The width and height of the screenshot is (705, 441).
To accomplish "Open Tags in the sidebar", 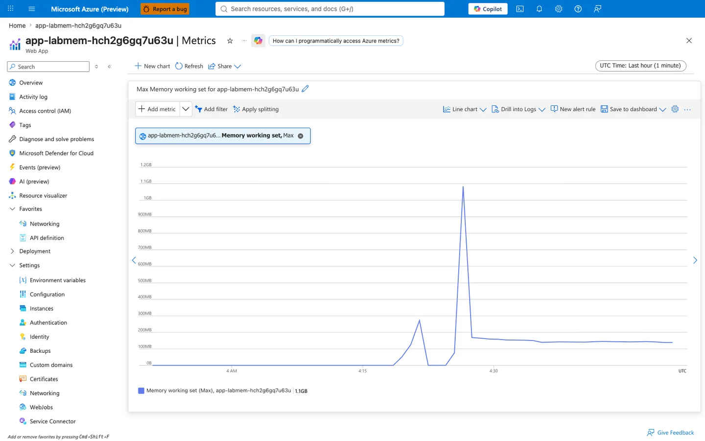I will coord(25,125).
